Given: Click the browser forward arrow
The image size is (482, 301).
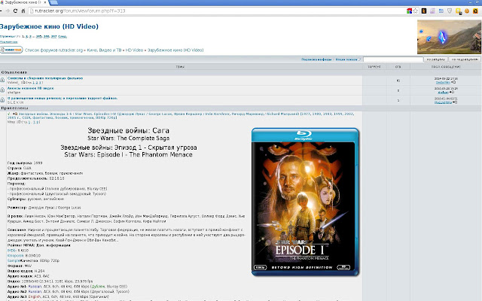Looking at the screenshot, I should click(x=8, y=11).
